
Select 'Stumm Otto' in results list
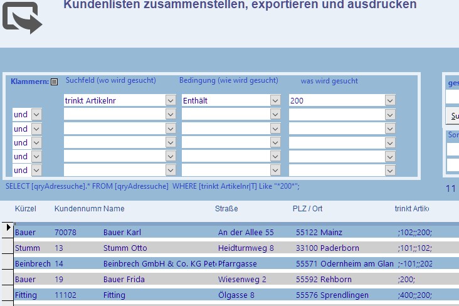coord(125,248)
